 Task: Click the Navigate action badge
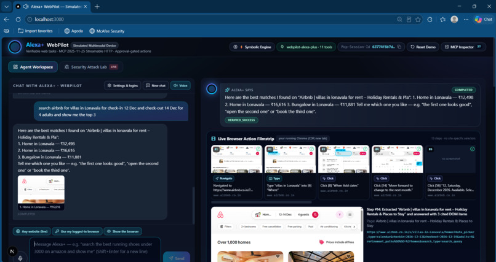pos(223,179)
